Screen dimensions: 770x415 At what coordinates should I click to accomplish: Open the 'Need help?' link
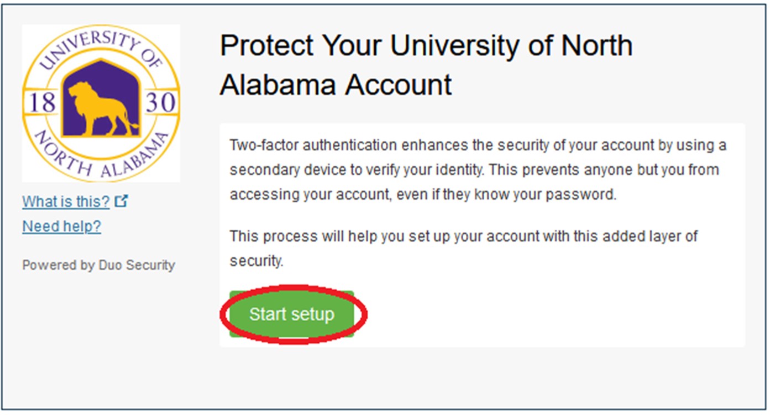pos(61,226)
